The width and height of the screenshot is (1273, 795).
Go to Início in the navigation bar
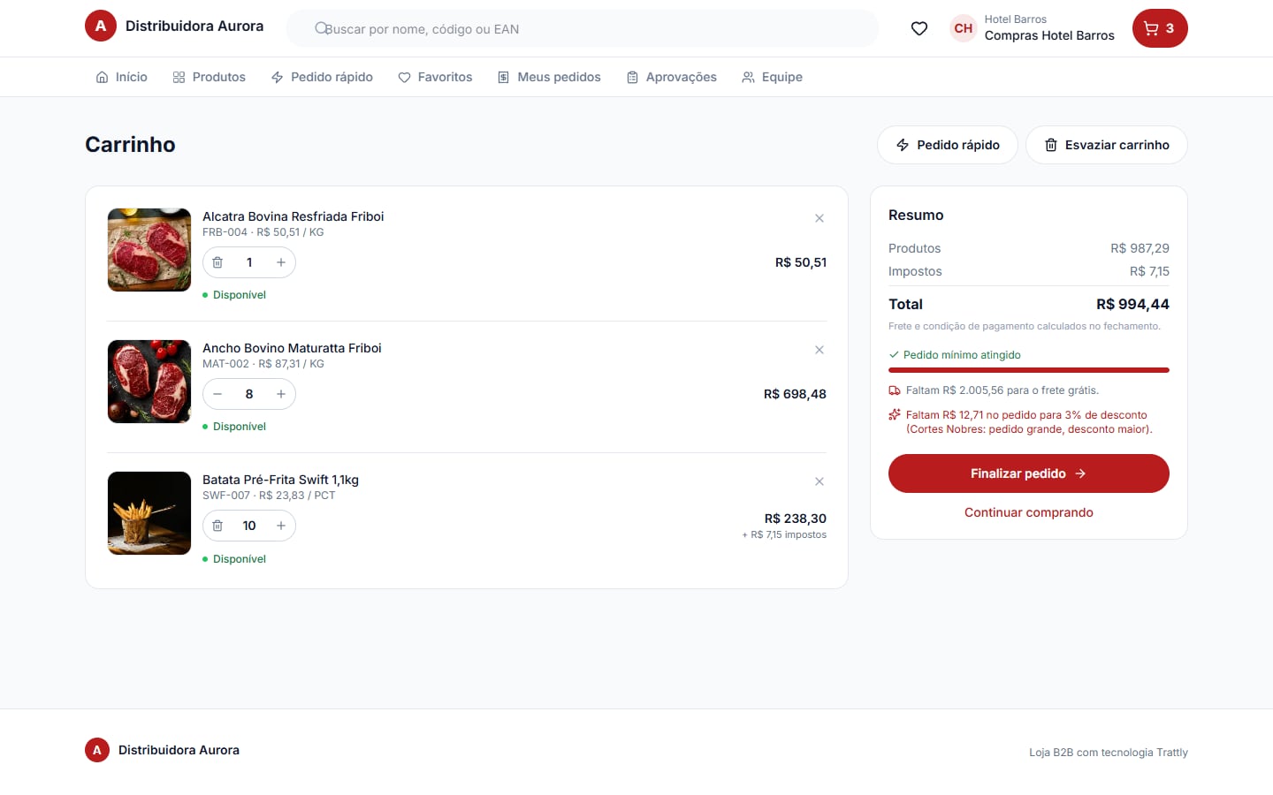122,77
